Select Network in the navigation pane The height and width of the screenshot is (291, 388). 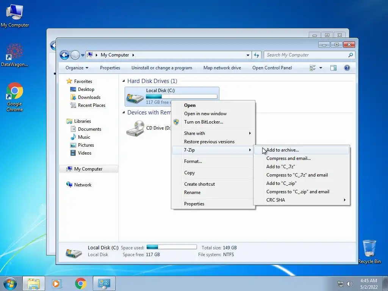click(x=83, y=185)
